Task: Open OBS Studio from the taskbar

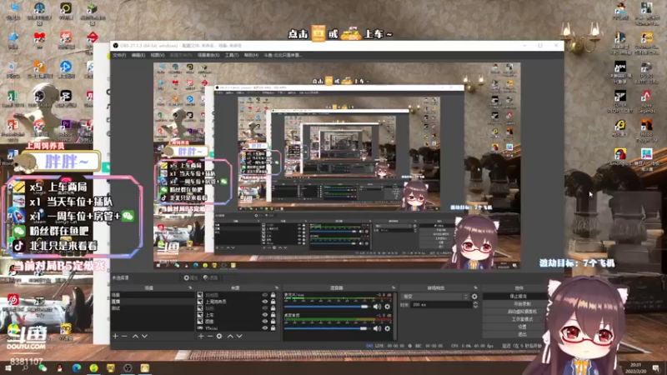Action: point(128,367)
